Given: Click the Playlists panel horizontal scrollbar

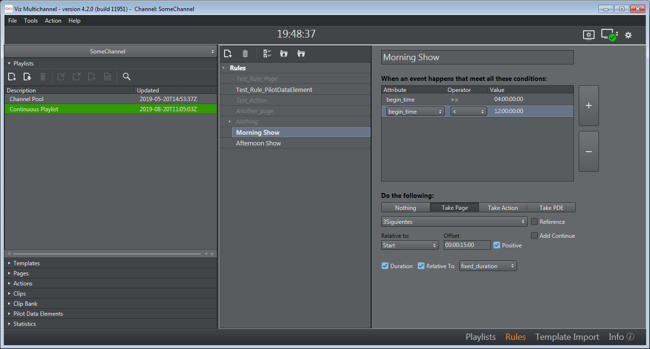Looking at the screenshot, I should point(107,254).
